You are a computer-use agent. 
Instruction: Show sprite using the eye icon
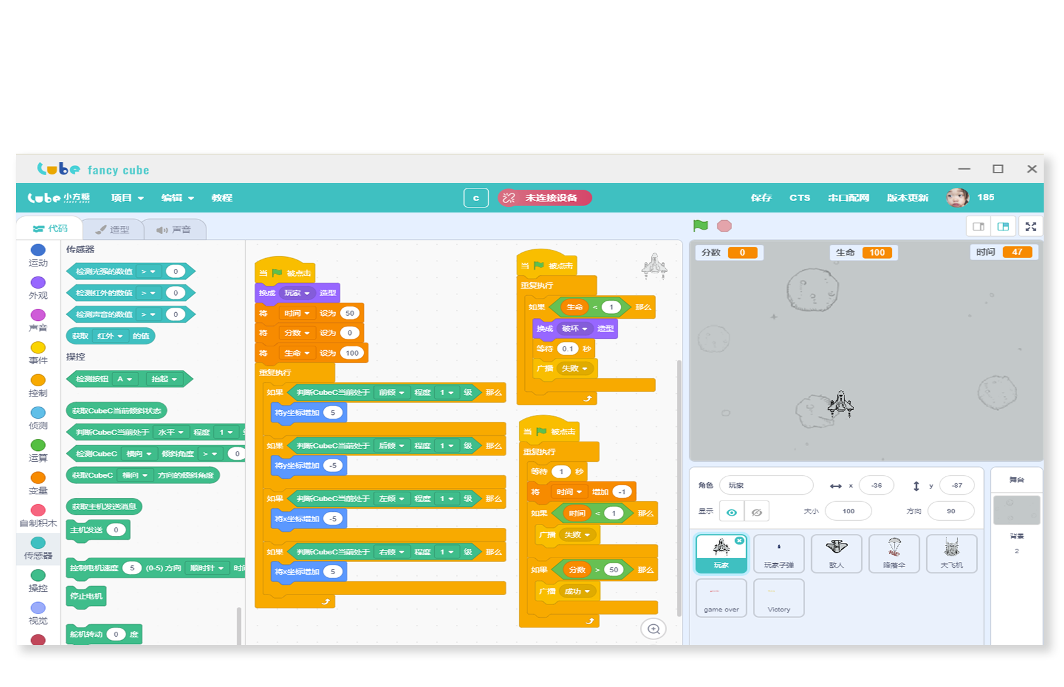click(731, 512)
